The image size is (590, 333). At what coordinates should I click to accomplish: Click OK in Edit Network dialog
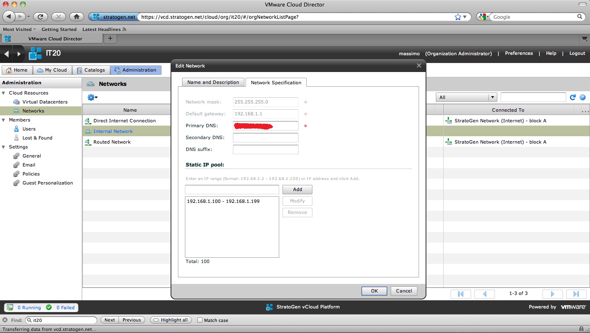coord(374,291)
